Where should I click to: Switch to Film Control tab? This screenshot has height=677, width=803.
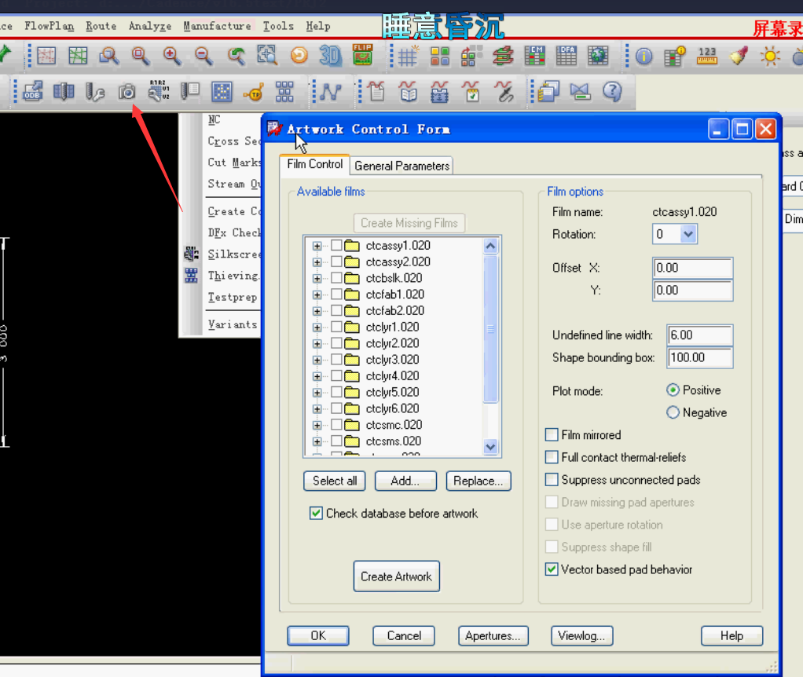pos(314,164)
